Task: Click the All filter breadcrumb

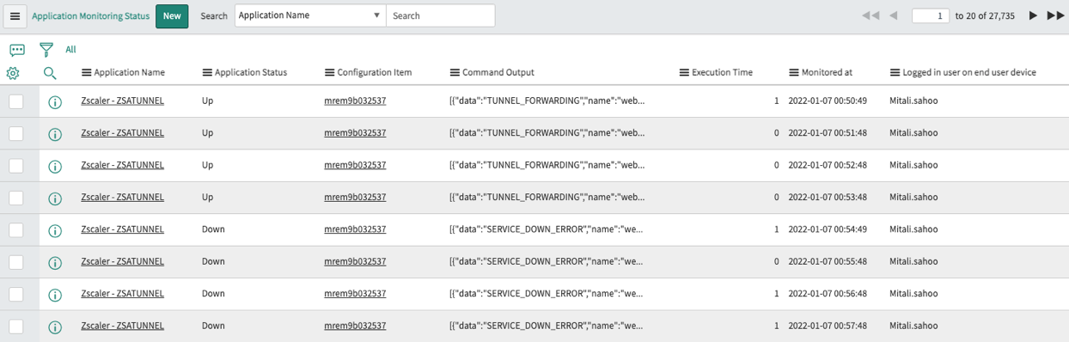Action: [70, 50]
